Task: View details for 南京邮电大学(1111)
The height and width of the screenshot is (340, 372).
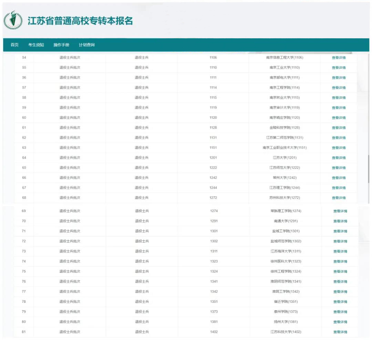Action: pos(339,78)
